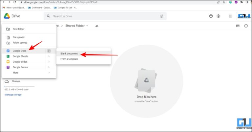Click the Storage cloud item
This screenshot has height=132, width=252.
click(x=12, y=81)
